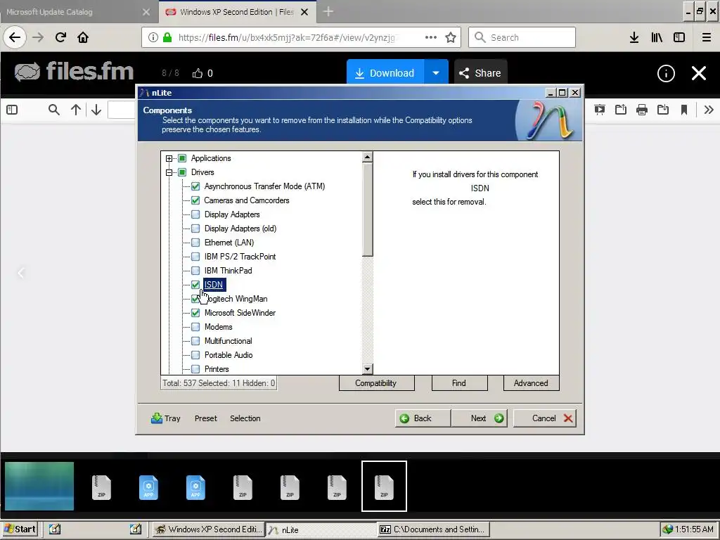Click the viewer open file icon

click(x=621, y=110)
